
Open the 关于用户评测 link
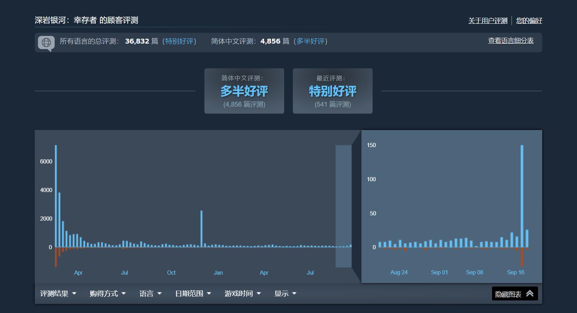(488, 21)
